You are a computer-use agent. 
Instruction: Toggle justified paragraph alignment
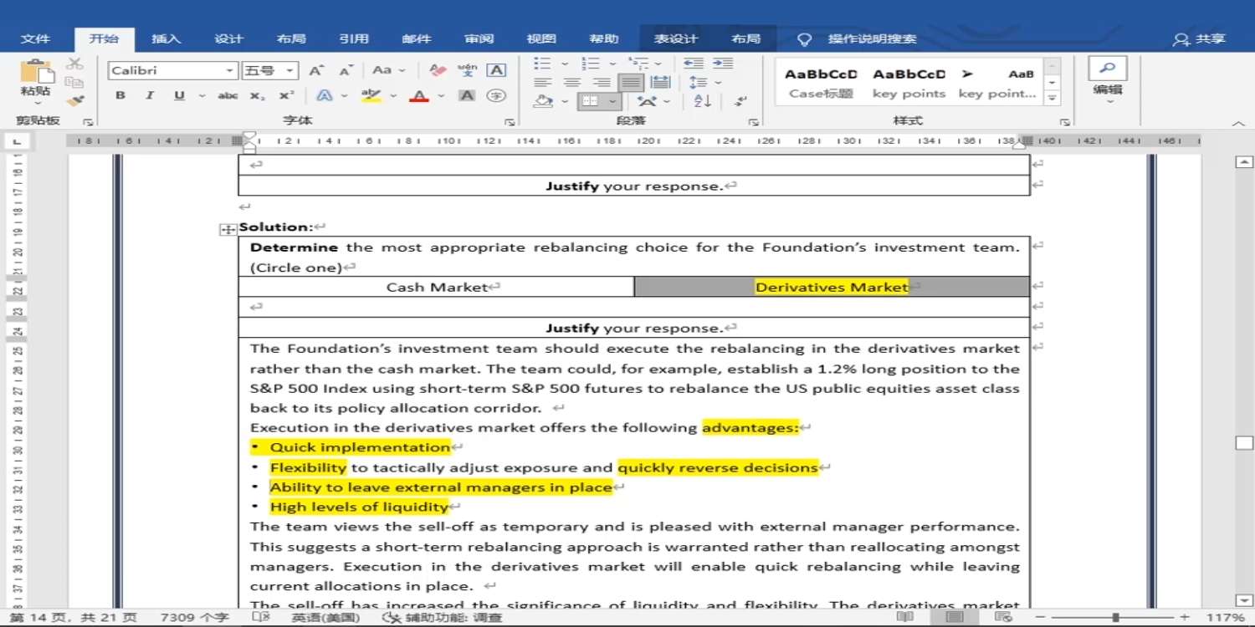click(x=631, y=82)
